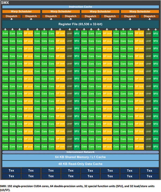Click the bottom-right Tex block
Viewport: 161px width, 192px height.
[149, 176]
